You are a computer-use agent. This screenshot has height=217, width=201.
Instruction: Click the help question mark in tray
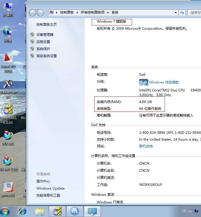coord(196,211)
